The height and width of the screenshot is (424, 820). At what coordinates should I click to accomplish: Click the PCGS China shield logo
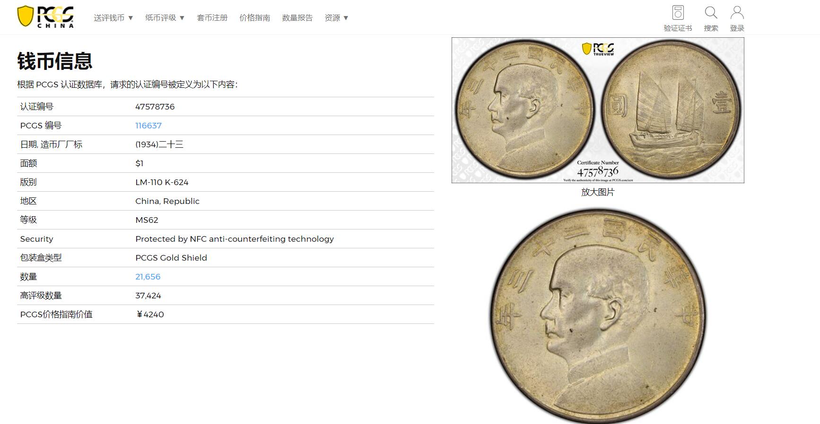click(45, 17)
